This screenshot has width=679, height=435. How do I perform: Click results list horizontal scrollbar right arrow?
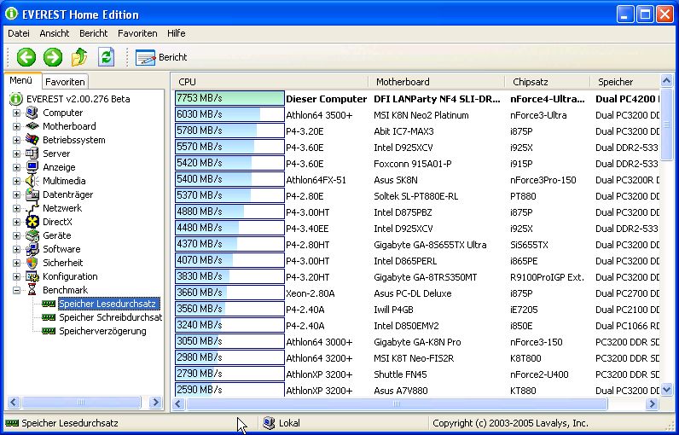(x=652, y=403)
